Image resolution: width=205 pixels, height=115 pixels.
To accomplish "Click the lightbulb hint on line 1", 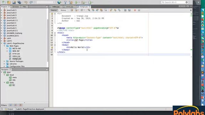I will pos(52,13).
